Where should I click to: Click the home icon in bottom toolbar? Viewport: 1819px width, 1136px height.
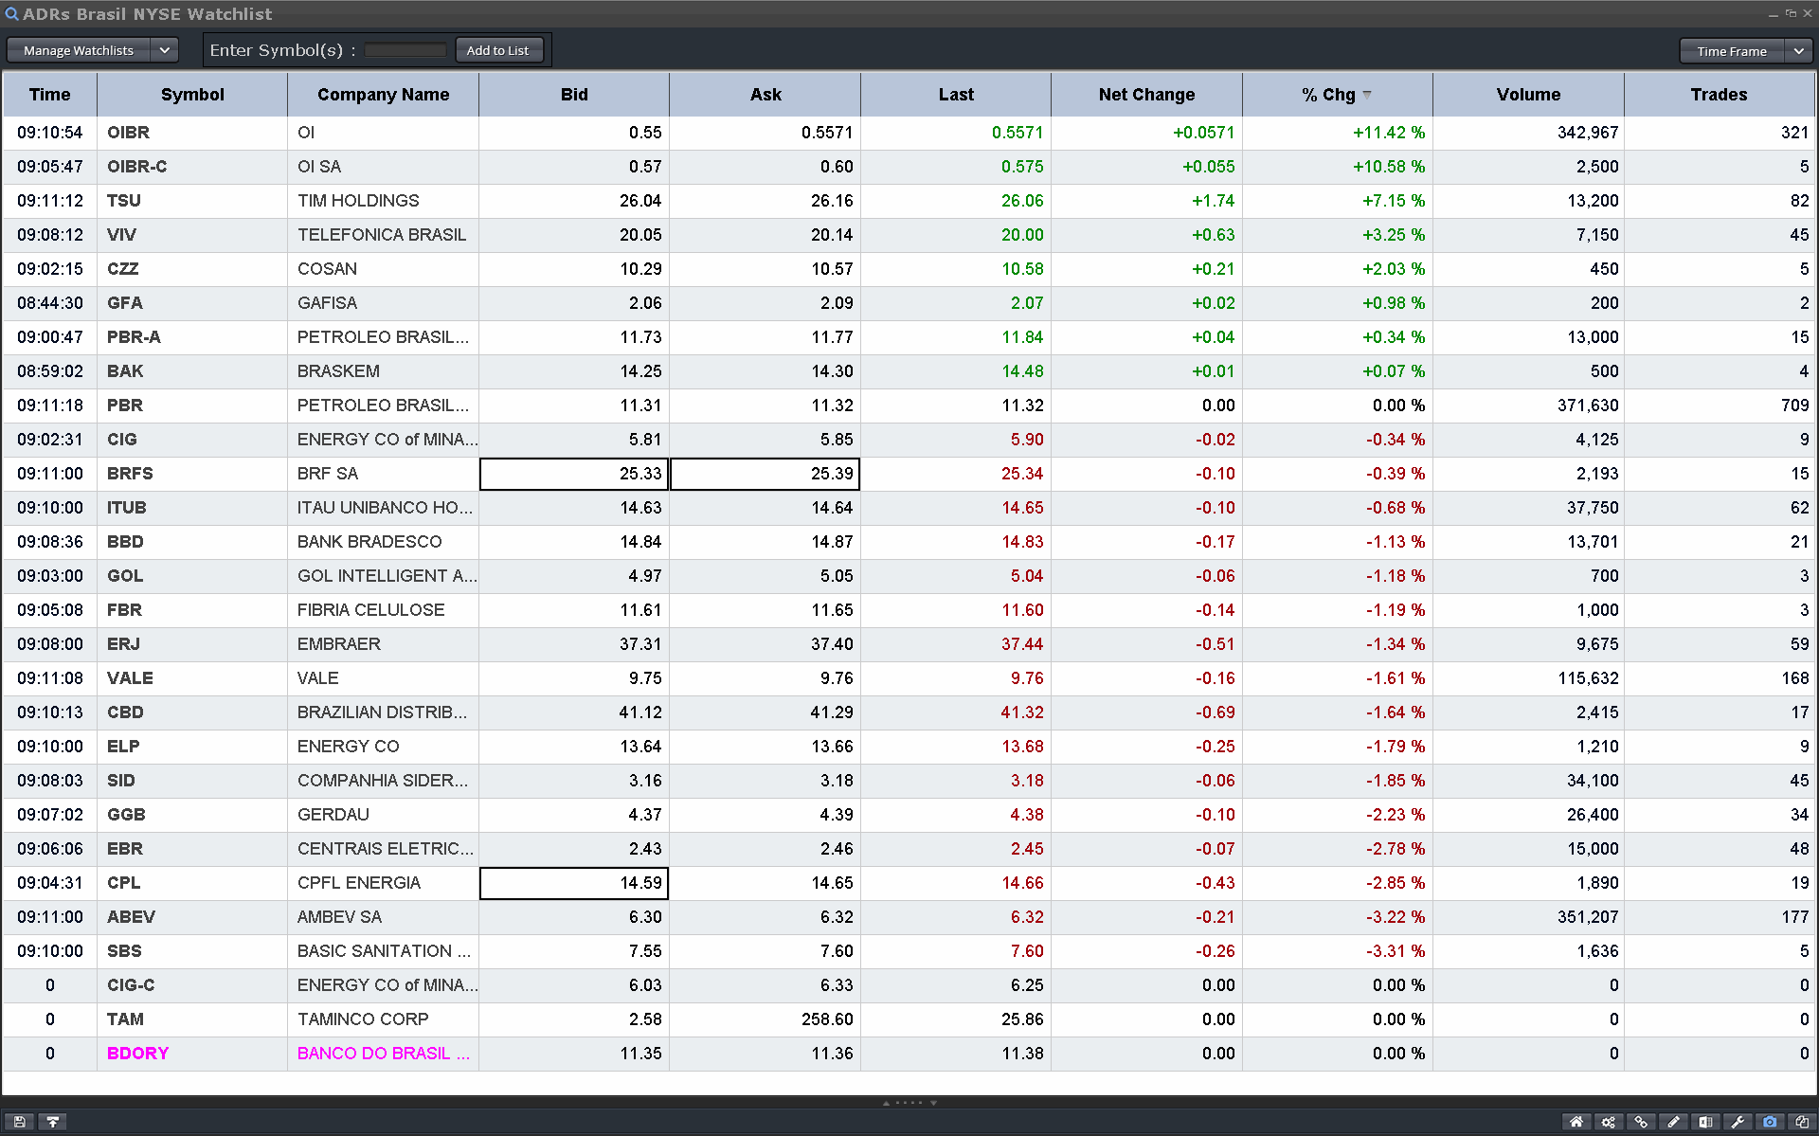click(x=1576, y=1122)
